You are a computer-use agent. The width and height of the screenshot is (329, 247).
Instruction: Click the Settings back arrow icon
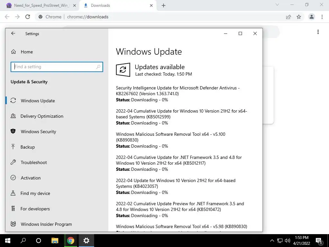[13, 33]
